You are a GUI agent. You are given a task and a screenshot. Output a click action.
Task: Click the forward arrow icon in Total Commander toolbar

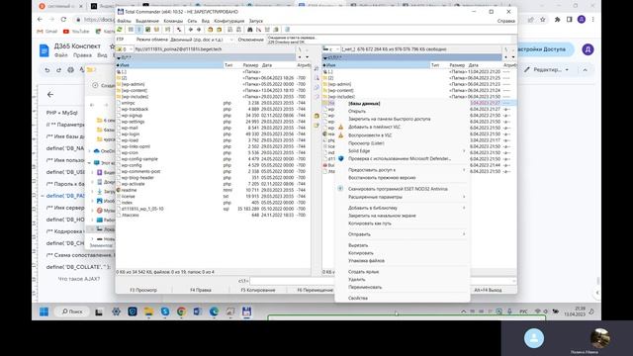pyautogui.click(x=199, y=30)
